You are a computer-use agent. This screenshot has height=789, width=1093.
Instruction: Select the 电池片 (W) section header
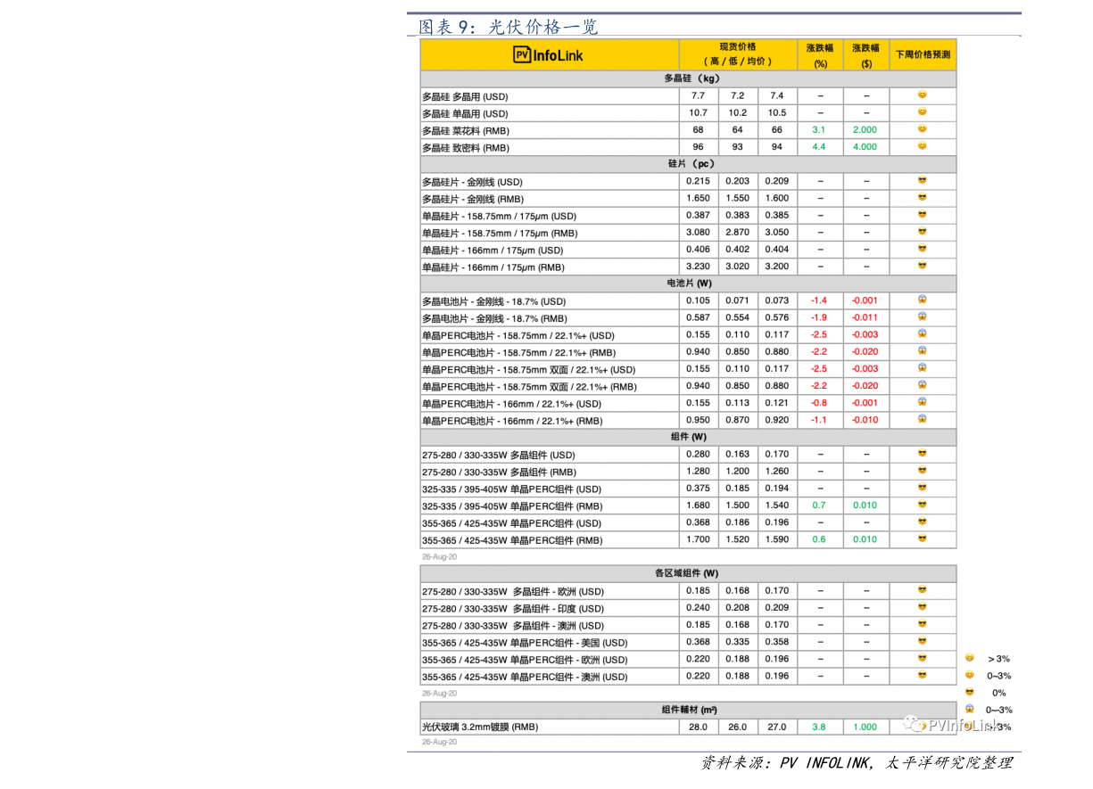687,284
